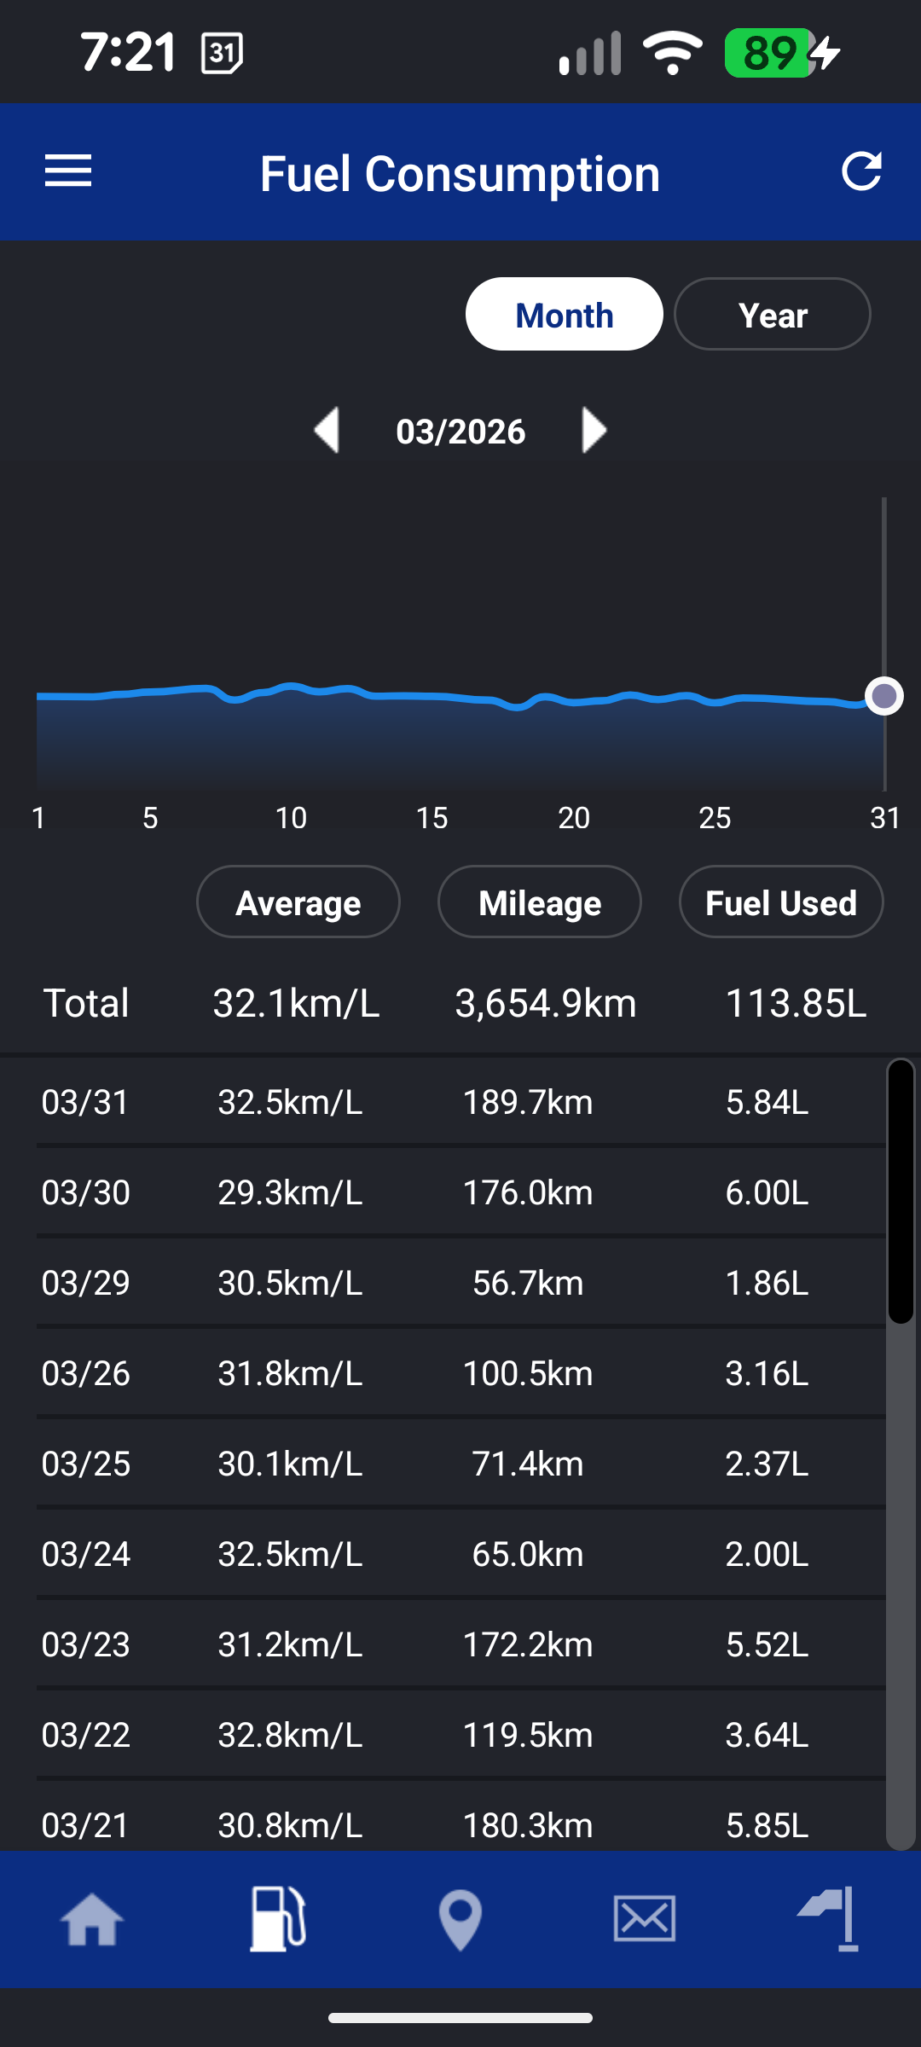
Task: Tap 172.2km in the 03/23 row
Action: click(x=528, y=1644)
